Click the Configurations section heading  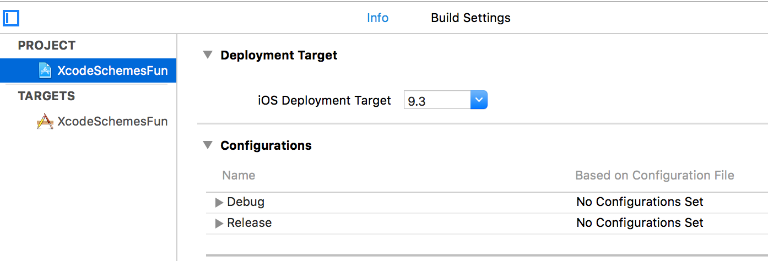coord(266,145)
